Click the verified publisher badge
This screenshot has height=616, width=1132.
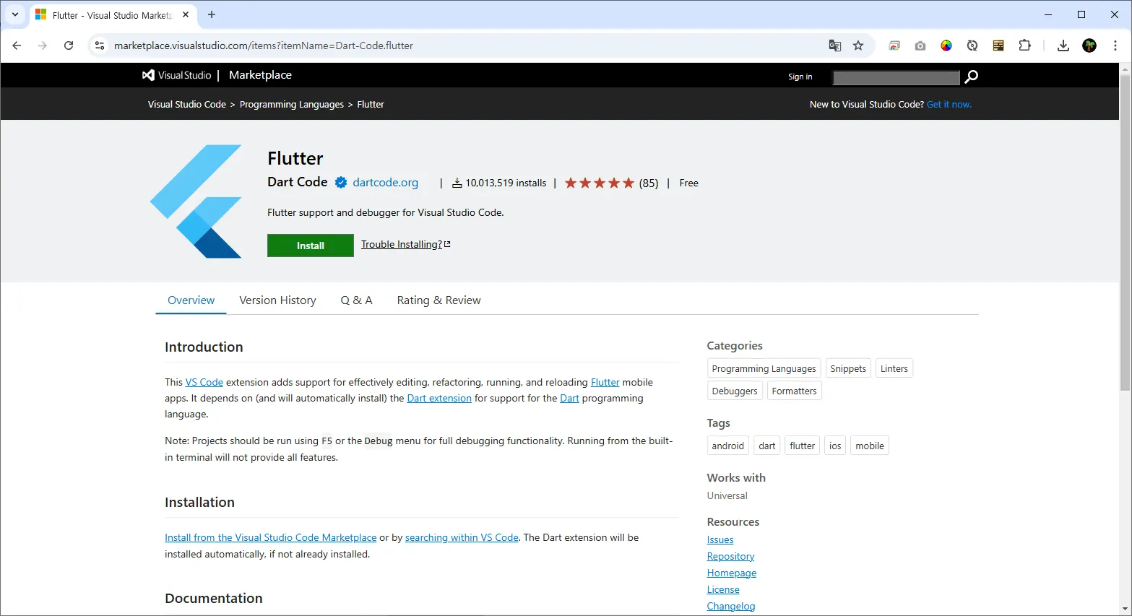tap(341, 183)
